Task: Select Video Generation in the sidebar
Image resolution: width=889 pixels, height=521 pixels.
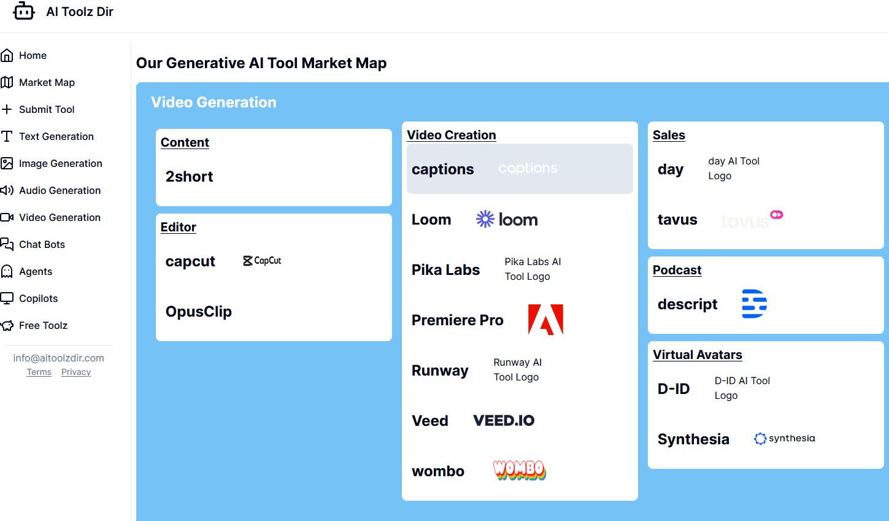Action: pos(60,217)
